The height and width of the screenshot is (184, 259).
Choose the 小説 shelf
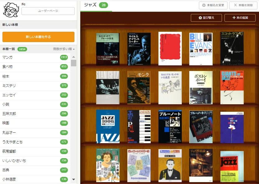point(35,104)
